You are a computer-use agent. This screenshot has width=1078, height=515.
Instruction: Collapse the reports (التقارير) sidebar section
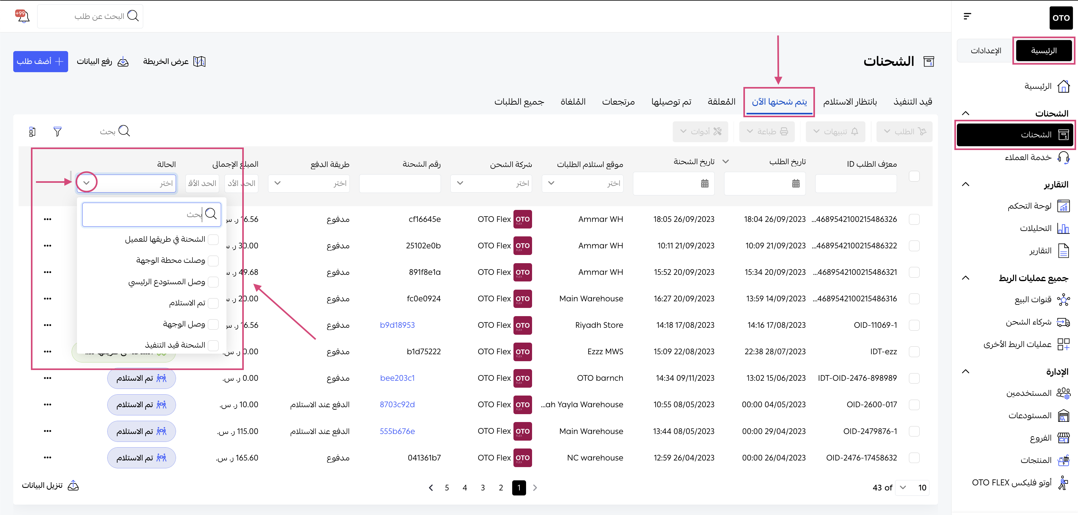pyautogui.click(x=966, y=184)
